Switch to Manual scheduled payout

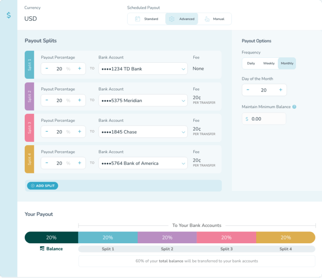[x=214, y=19]
